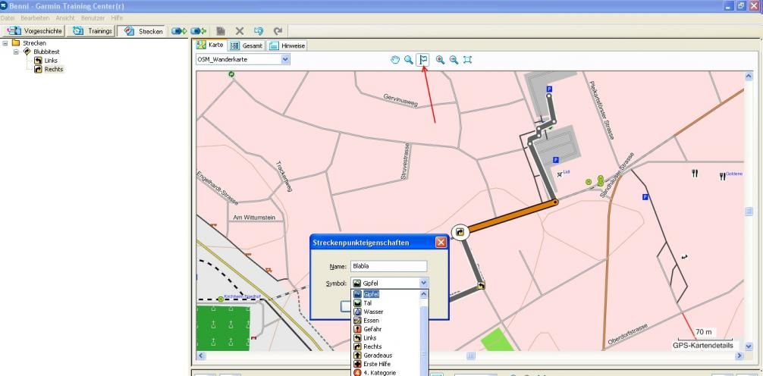
Task: Zoom out with the minus magnifier icon
Action: 454,59
